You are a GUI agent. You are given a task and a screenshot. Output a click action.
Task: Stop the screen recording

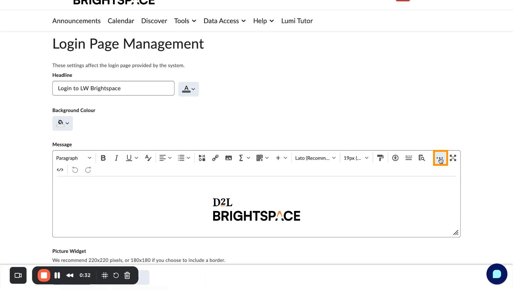tap(44, 275)
